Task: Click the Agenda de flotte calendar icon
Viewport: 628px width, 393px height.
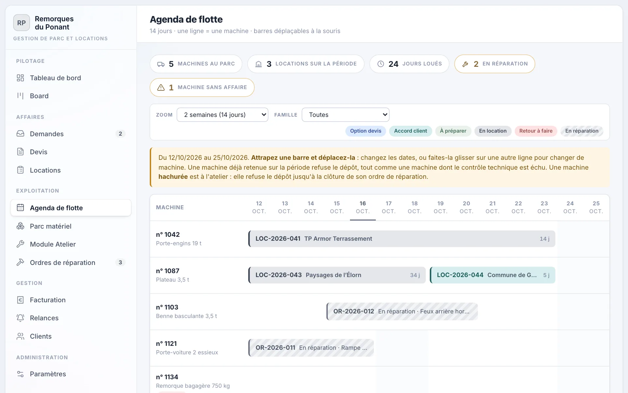Action: tap(20, 208)
